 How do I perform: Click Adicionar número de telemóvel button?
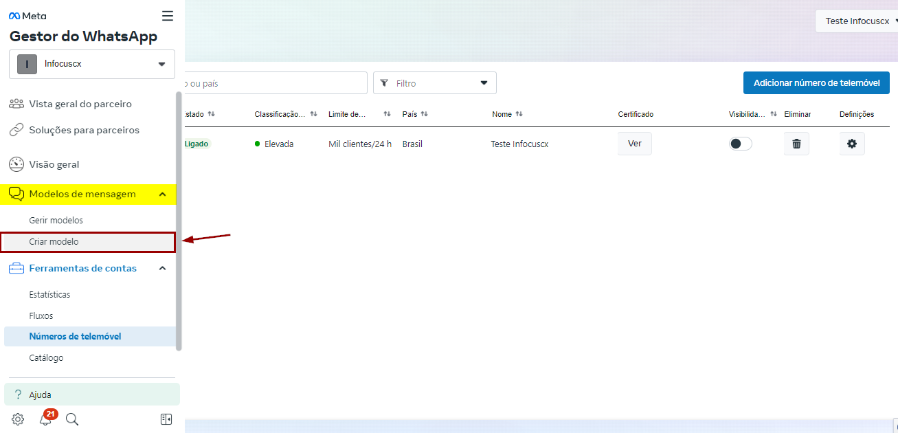click(816, 83)
